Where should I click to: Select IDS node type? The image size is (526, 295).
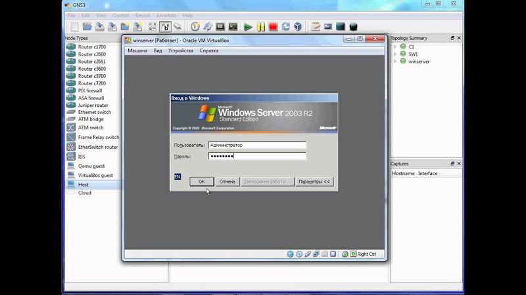[x=82, y=157]
